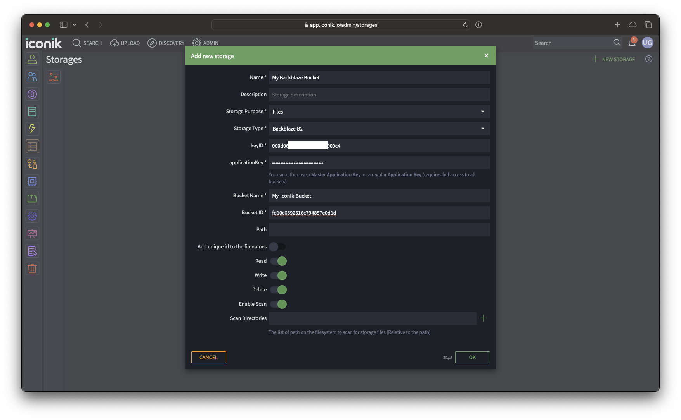The image size is (681, 420).
Task: Open the Users icon in left sidebar
Action: click(32, 59)
